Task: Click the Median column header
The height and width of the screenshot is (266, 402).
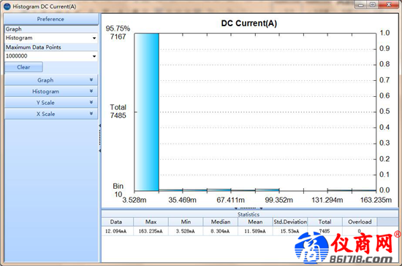Action: (221, 222)
